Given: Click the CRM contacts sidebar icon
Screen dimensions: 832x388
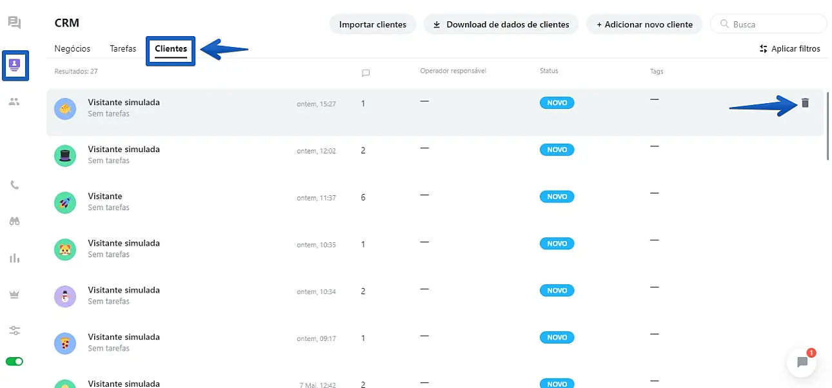Looking at the screenshot, I should point(14,64).
